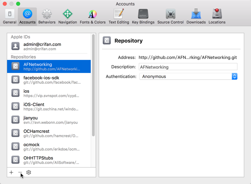Click the ocmock repository icon

(x=15, y=147)
